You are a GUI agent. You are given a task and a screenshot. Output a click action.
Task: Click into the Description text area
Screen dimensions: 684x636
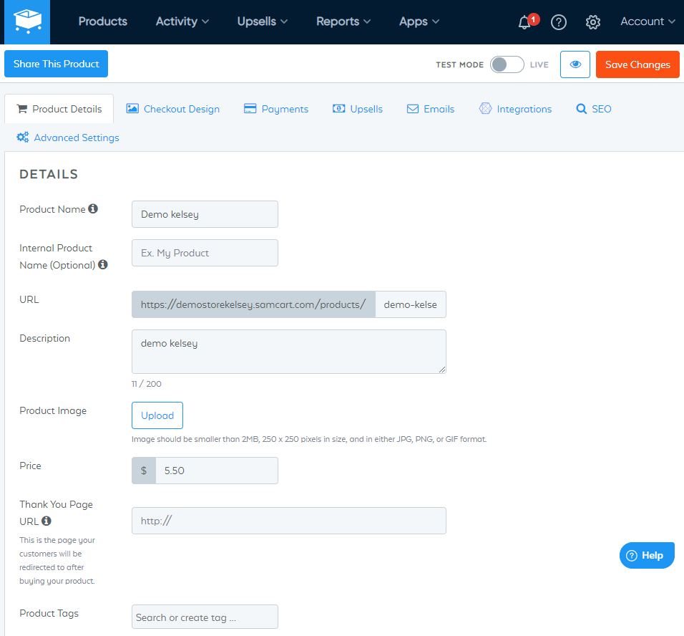(x=289, y=352)
